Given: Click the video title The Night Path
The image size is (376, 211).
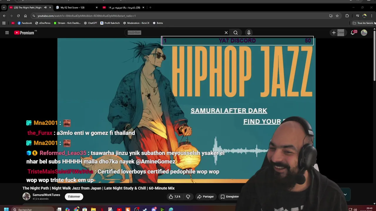Looking at the screenshot, I should tap(99, 188).
